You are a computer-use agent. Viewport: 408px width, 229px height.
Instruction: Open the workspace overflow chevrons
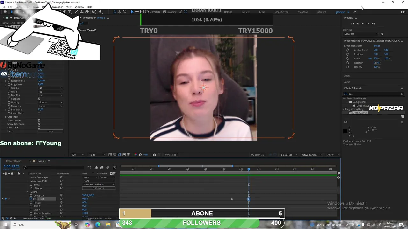pos(354,12)
